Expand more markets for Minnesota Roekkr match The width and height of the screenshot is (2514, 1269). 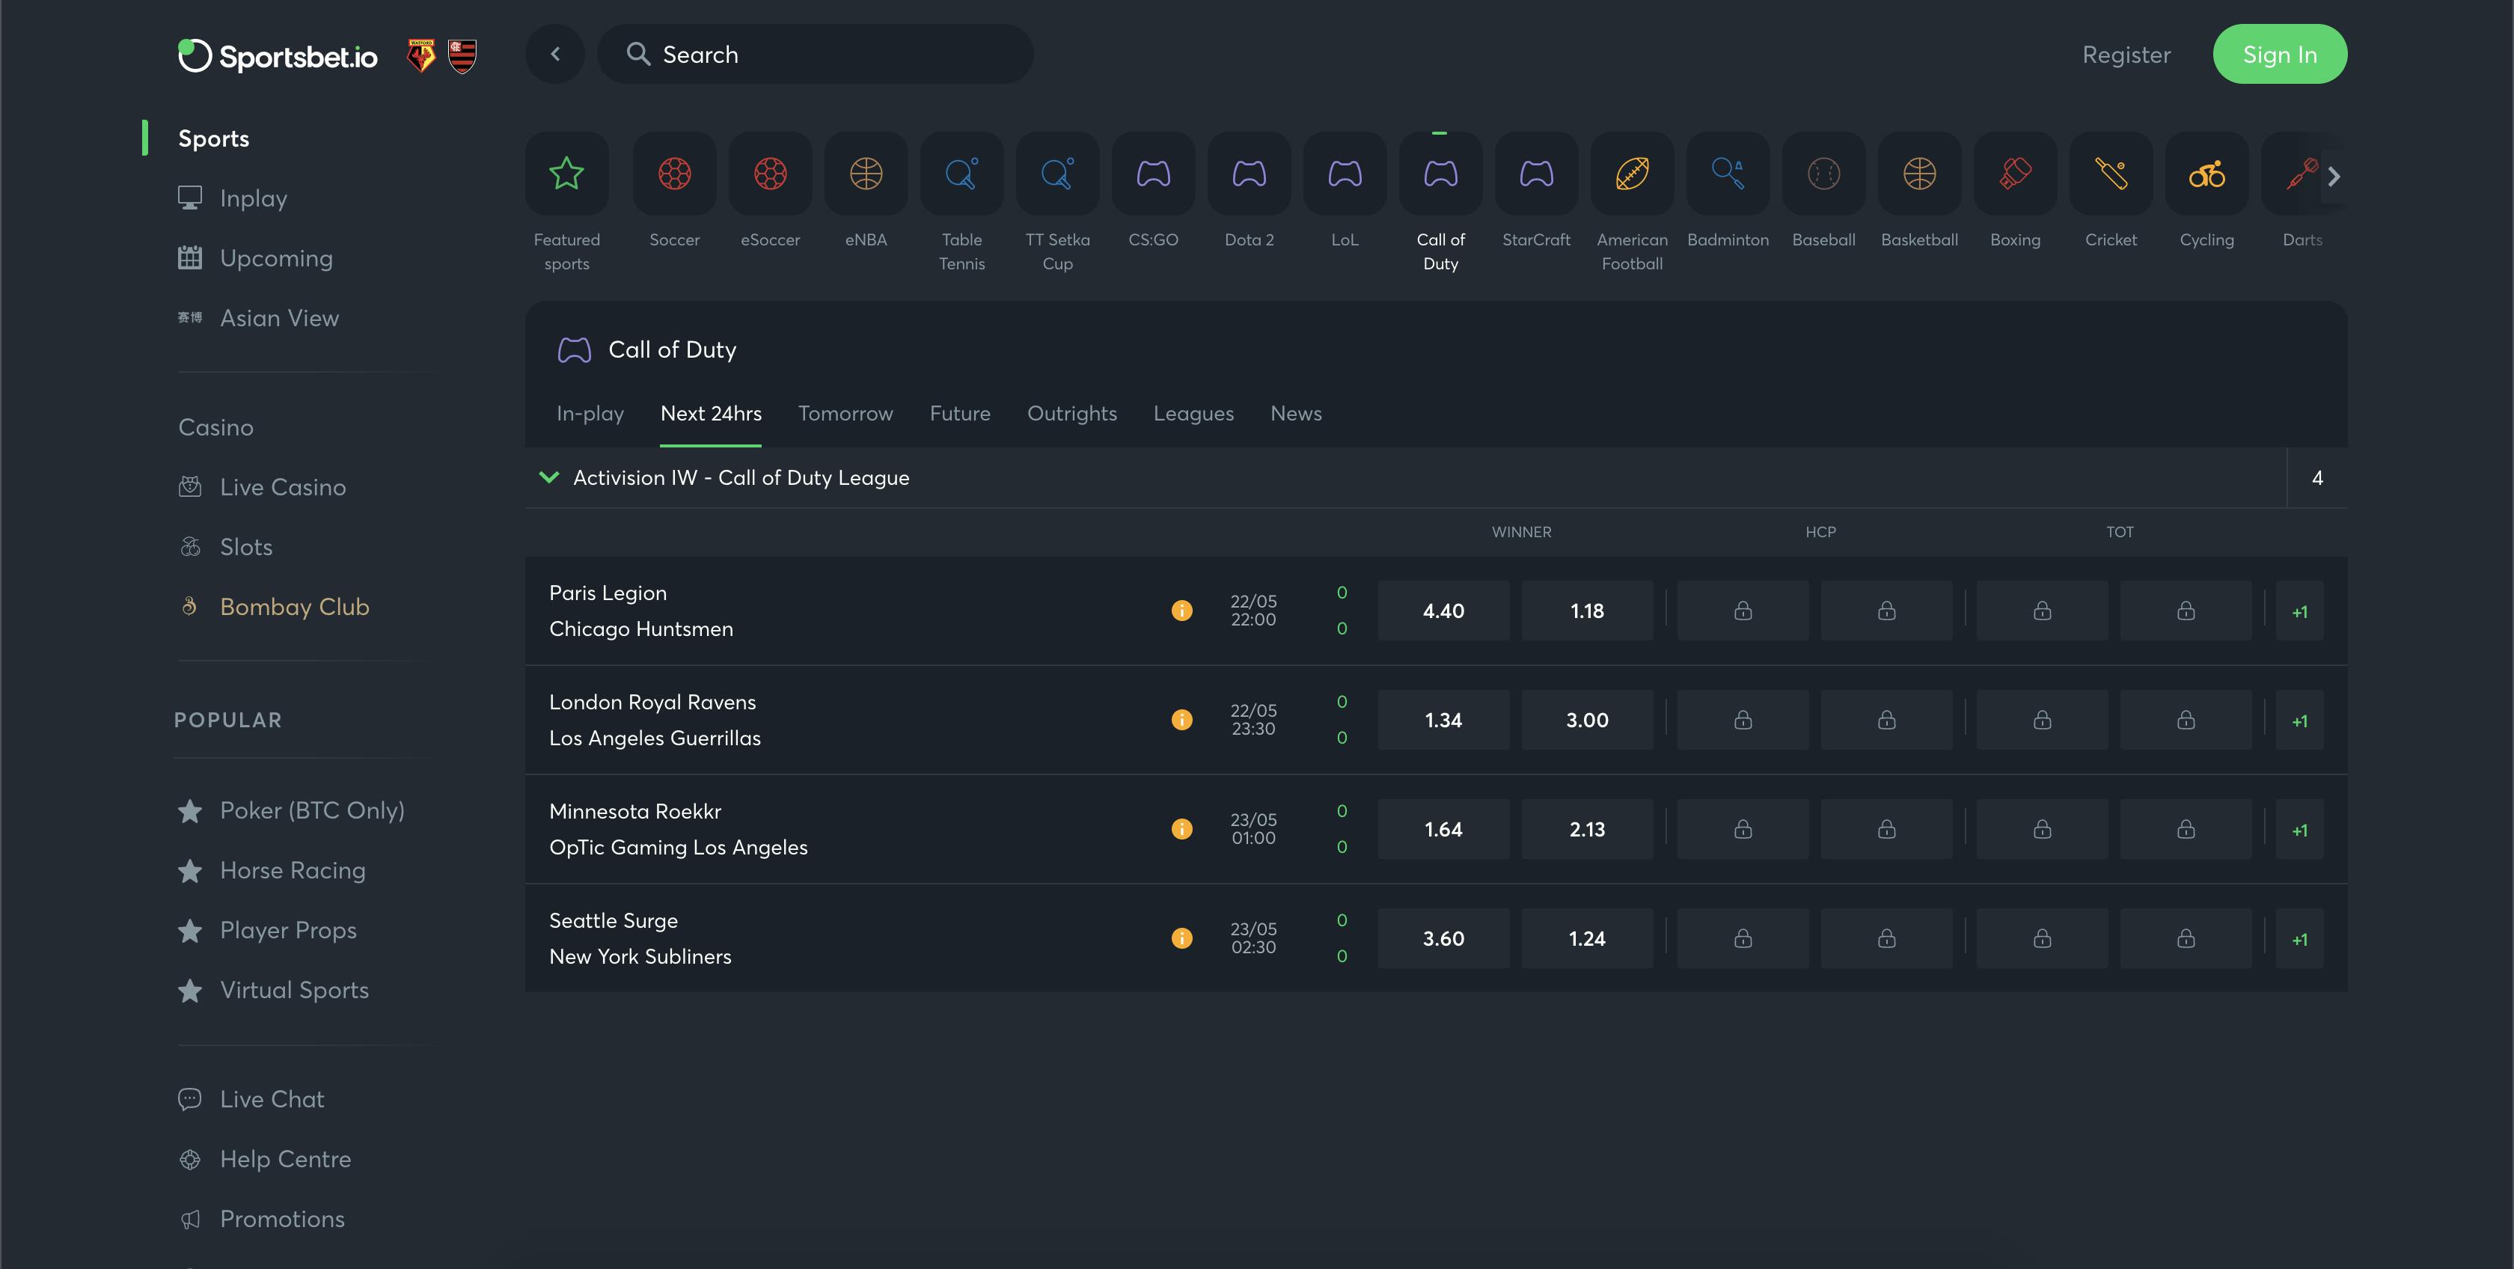[x=2299, y=830]
